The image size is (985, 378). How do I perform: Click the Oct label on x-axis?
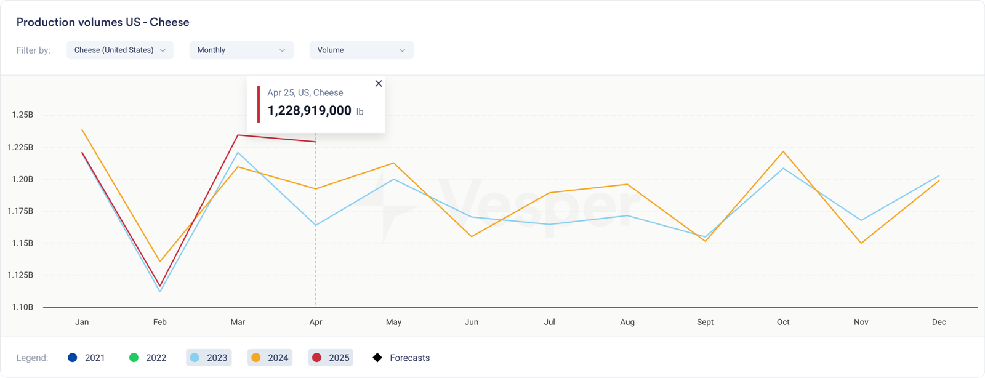pyautogui.click(x=783, y=322)
